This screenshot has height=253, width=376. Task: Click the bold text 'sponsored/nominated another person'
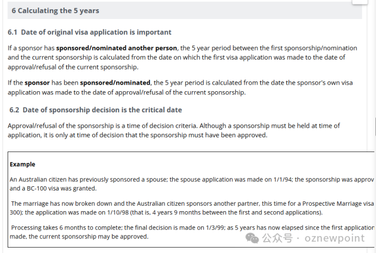pyautogui.click(x=116, y=48)
